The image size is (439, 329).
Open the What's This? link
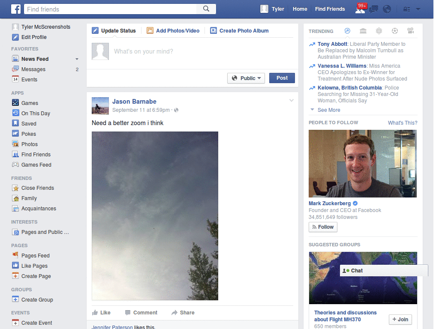402,123
